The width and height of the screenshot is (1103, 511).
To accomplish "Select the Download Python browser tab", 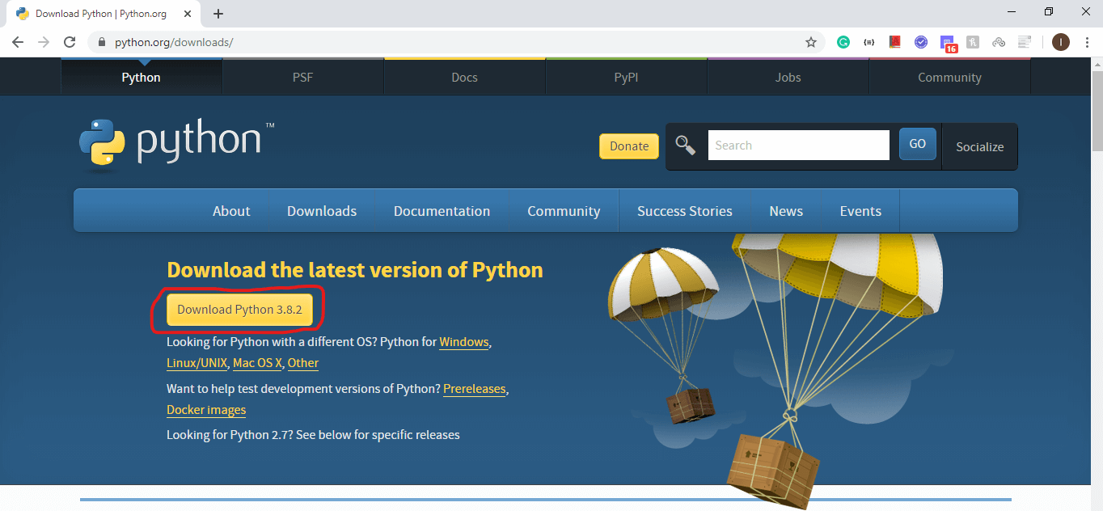I will 104,14.
